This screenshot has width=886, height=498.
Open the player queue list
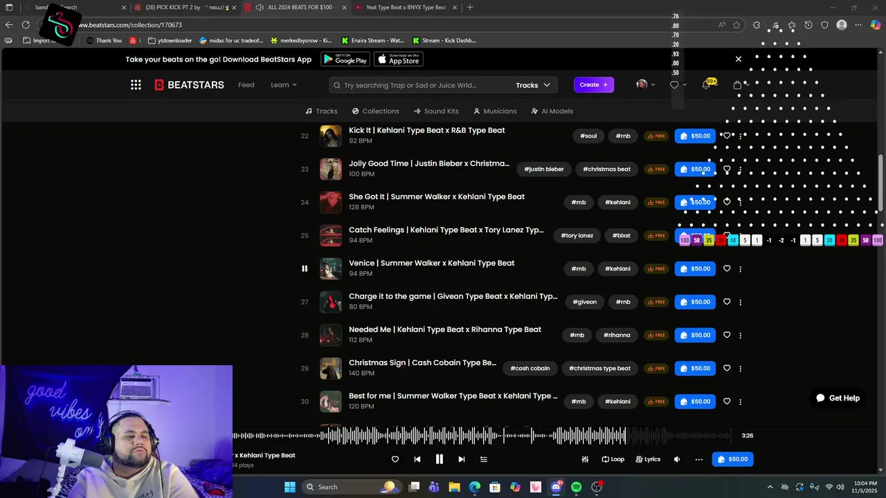[x=484, y=459]
